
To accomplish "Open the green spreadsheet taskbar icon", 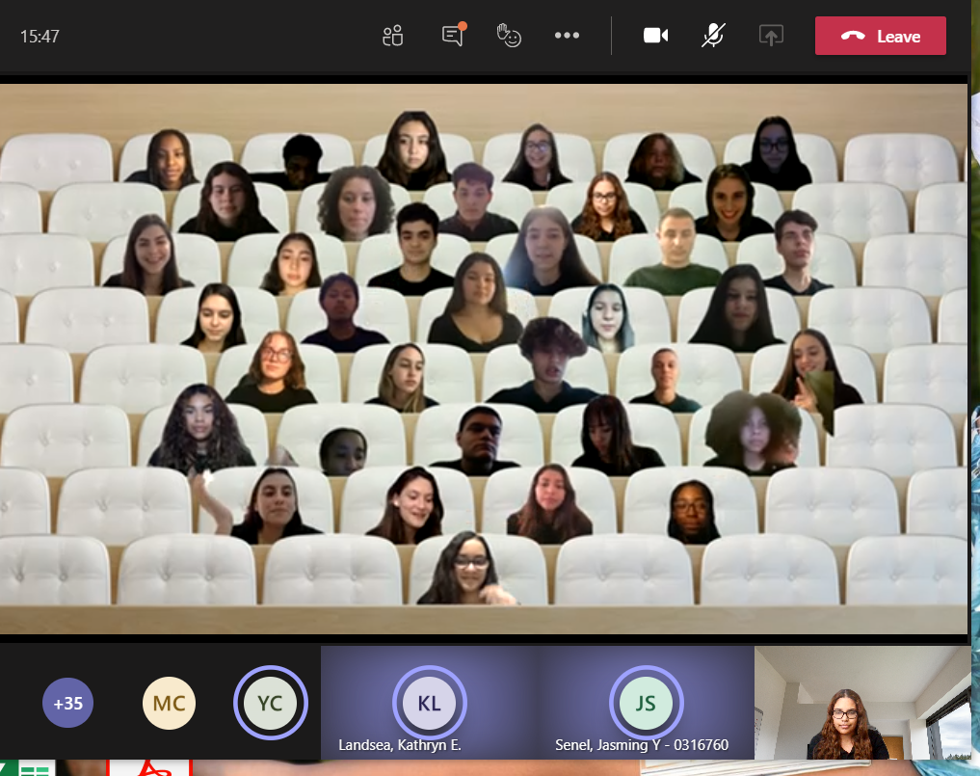I will coord(30,768).
